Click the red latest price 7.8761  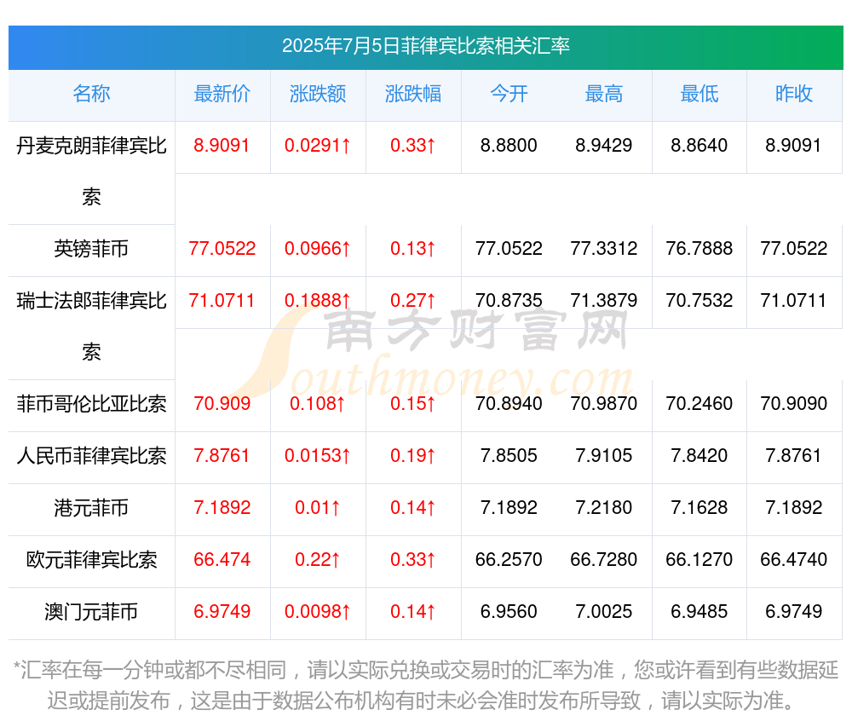coord(222,455)
